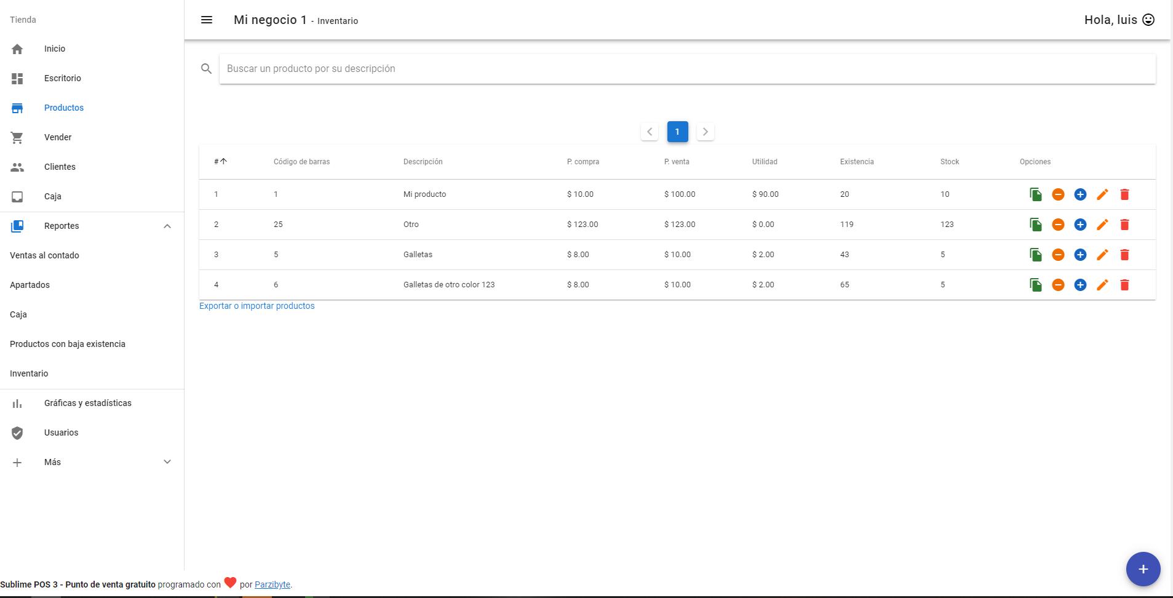The width and height of the screenshot is (1173, 598).
Task: Edit "Galletas de otro color 123" with pencil icon
Action: (x=1102, y=285)
